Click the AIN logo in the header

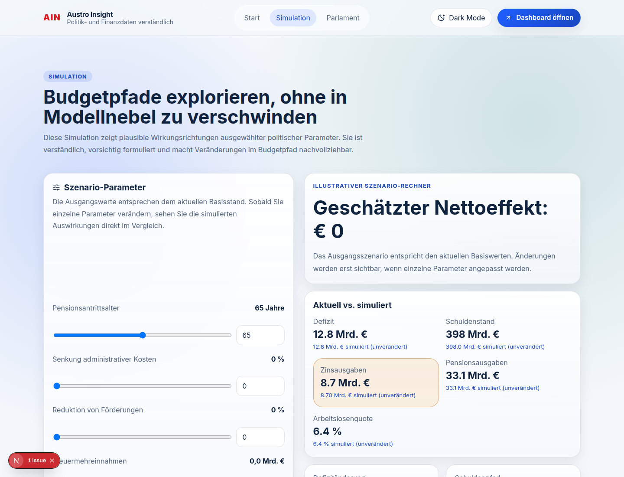click(52, 18)
